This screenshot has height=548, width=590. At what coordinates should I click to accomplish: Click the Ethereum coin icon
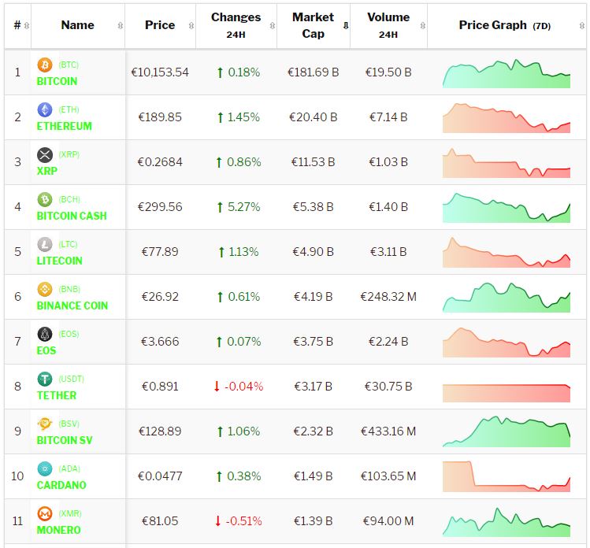(x=45, y=110)
